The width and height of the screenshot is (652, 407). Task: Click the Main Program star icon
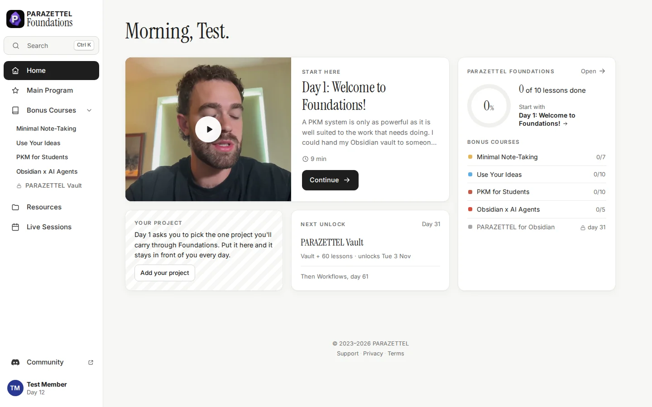pyautogui.click(x=15, y=90)
